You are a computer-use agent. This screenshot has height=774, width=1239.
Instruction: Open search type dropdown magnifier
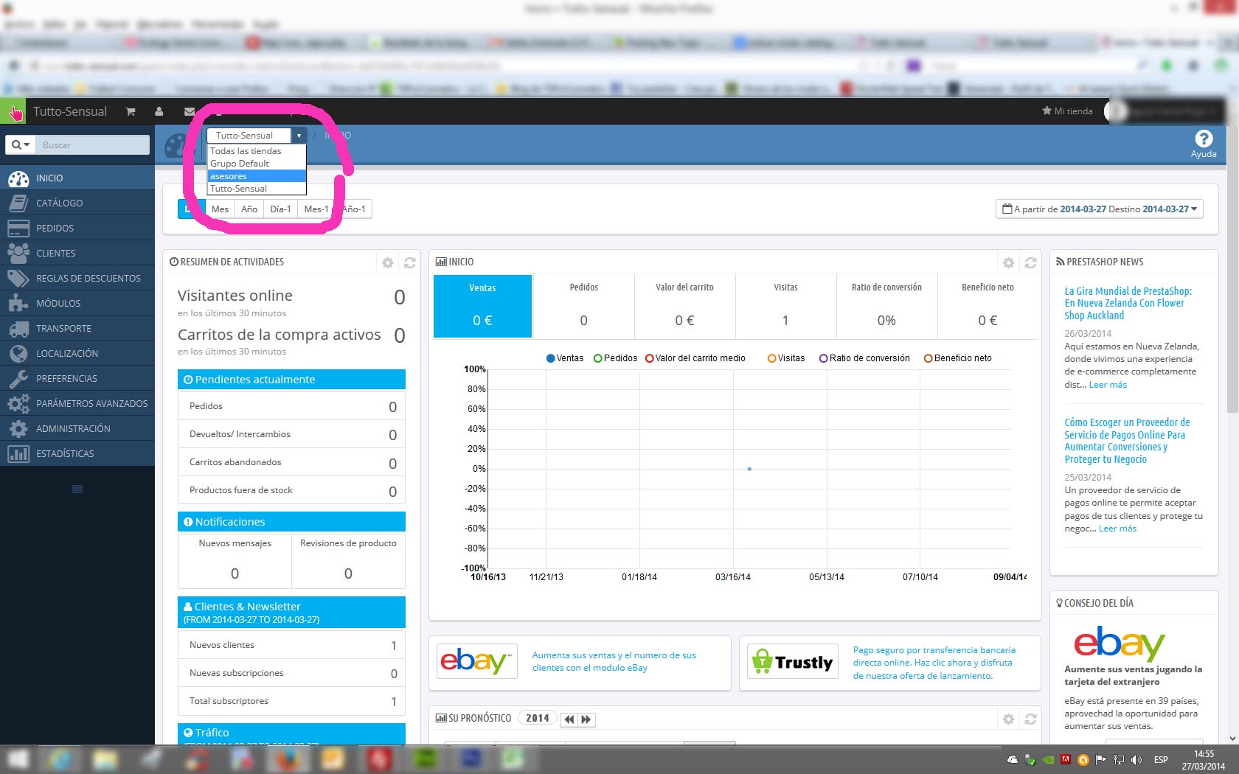point(20,145)
